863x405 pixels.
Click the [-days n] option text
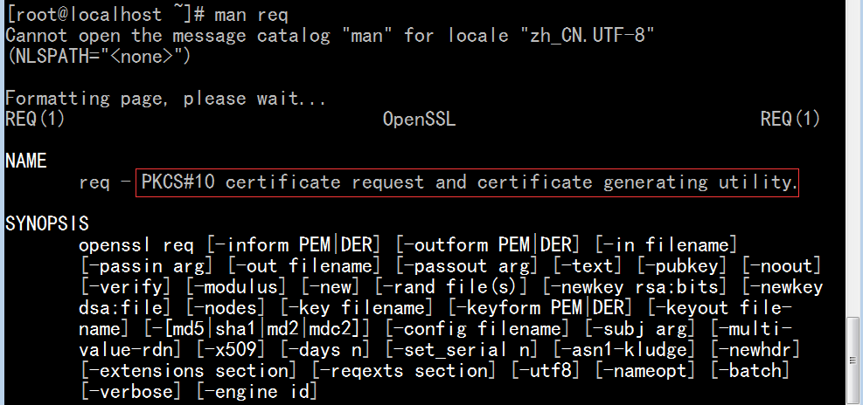(324, 349)
